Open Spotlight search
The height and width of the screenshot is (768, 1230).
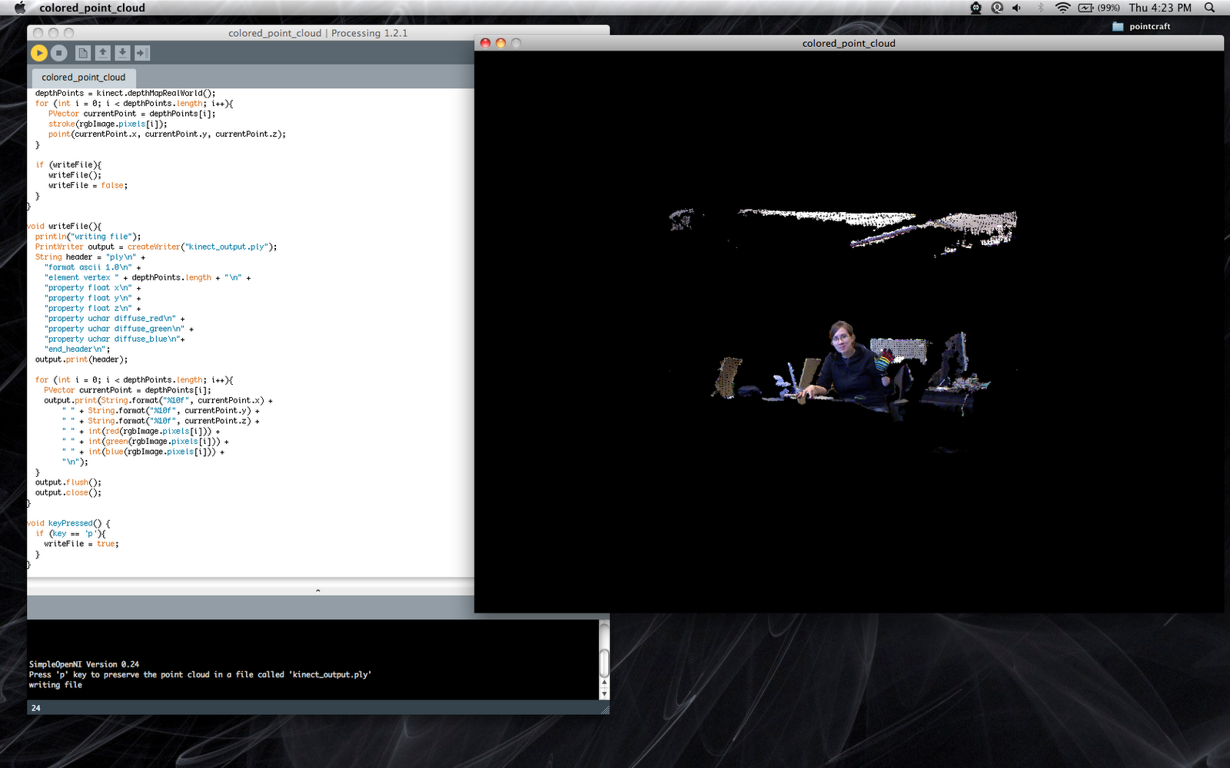click(x=1209, y=8)
